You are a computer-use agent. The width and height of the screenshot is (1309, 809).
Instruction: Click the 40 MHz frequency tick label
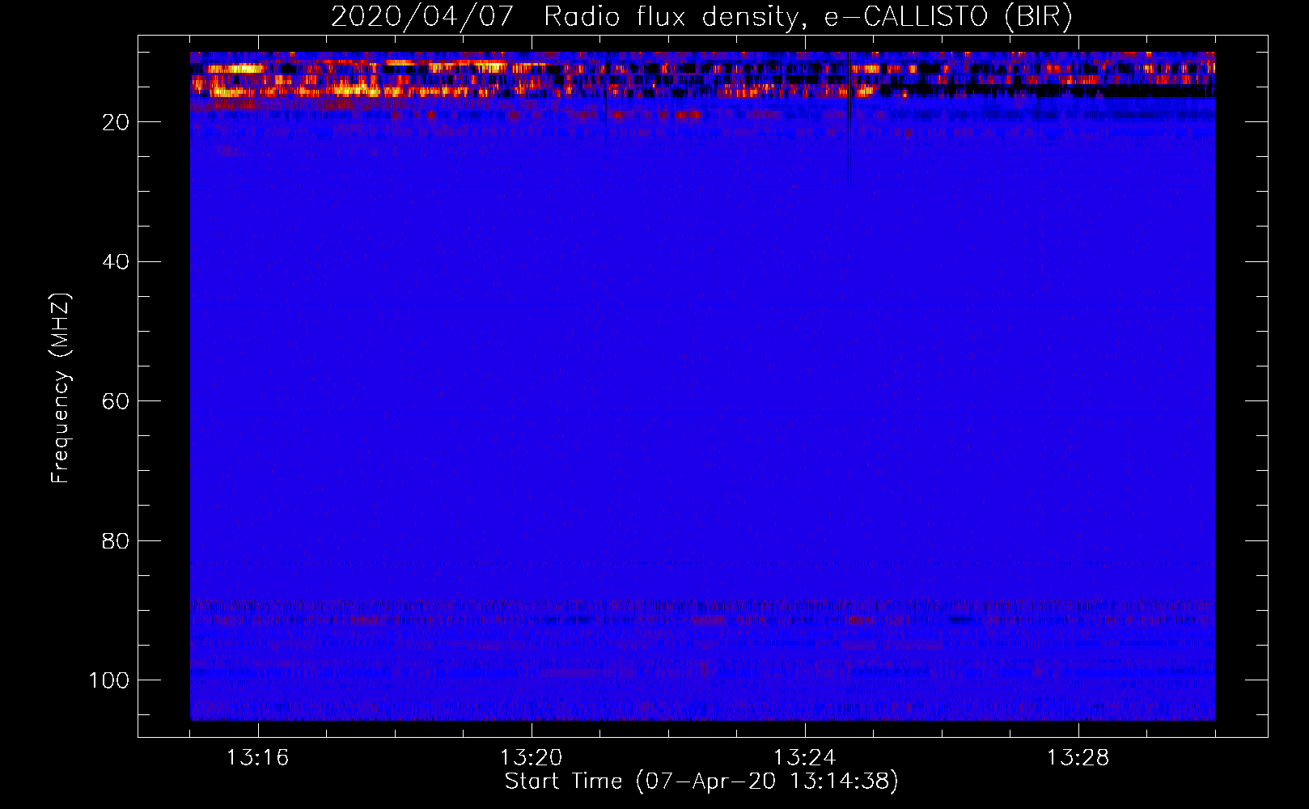[116, 261]
